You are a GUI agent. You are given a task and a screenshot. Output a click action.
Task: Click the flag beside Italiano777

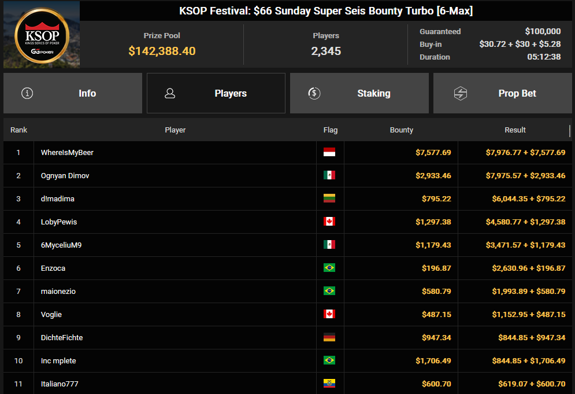[329, 384]
